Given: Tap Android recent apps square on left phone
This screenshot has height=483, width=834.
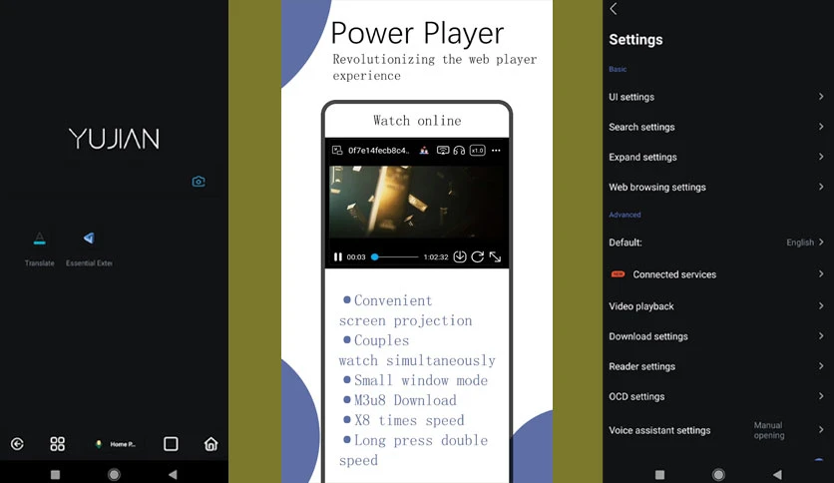Looking at the screenshot, I should point(55,474).
